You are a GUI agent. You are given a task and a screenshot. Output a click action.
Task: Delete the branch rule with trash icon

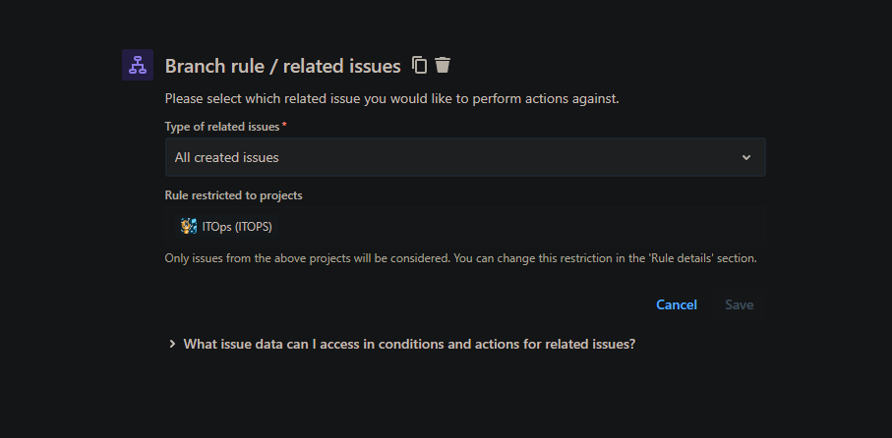(x=443, y=65)
